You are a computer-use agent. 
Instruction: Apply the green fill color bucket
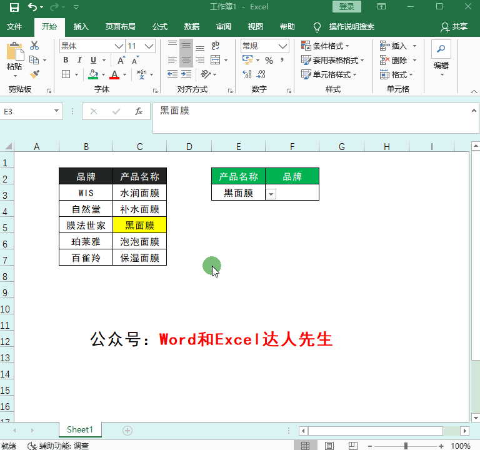93,74
